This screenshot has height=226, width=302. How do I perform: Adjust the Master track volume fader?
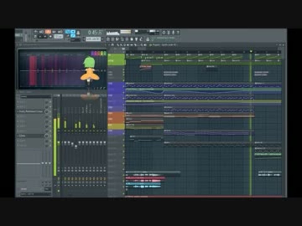pyautogui.click(x=59, y=143)
